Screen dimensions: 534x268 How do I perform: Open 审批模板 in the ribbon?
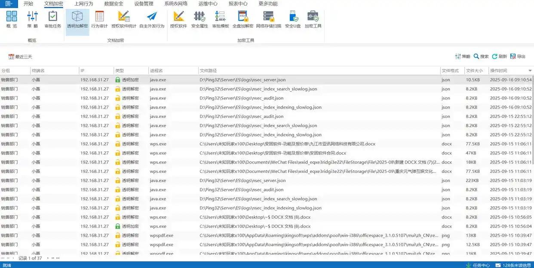click(x=221, y=20)
